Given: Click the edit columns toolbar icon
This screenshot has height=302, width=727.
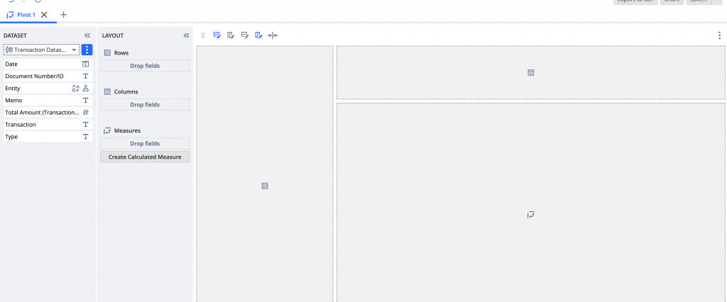Looking at the screenshot, I should 231,35.
